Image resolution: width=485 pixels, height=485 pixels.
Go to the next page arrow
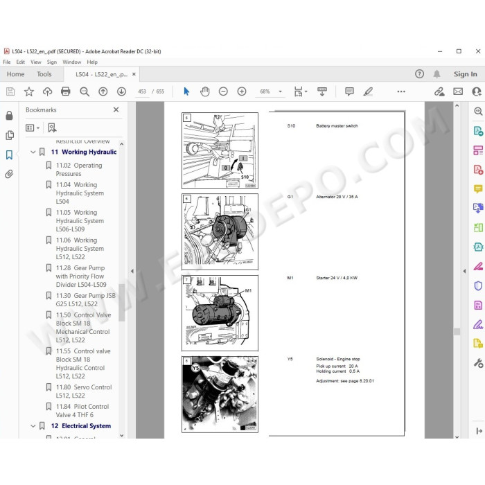(x=121, y=91)
